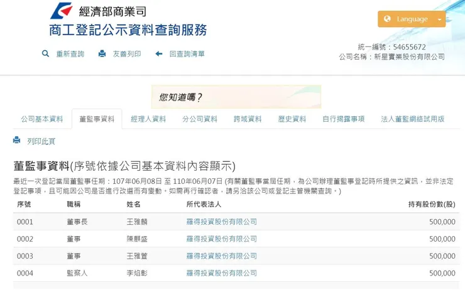Screen dimensions: 465x290
Task: Open 重新查詢 link
Action: coord(70,54)
